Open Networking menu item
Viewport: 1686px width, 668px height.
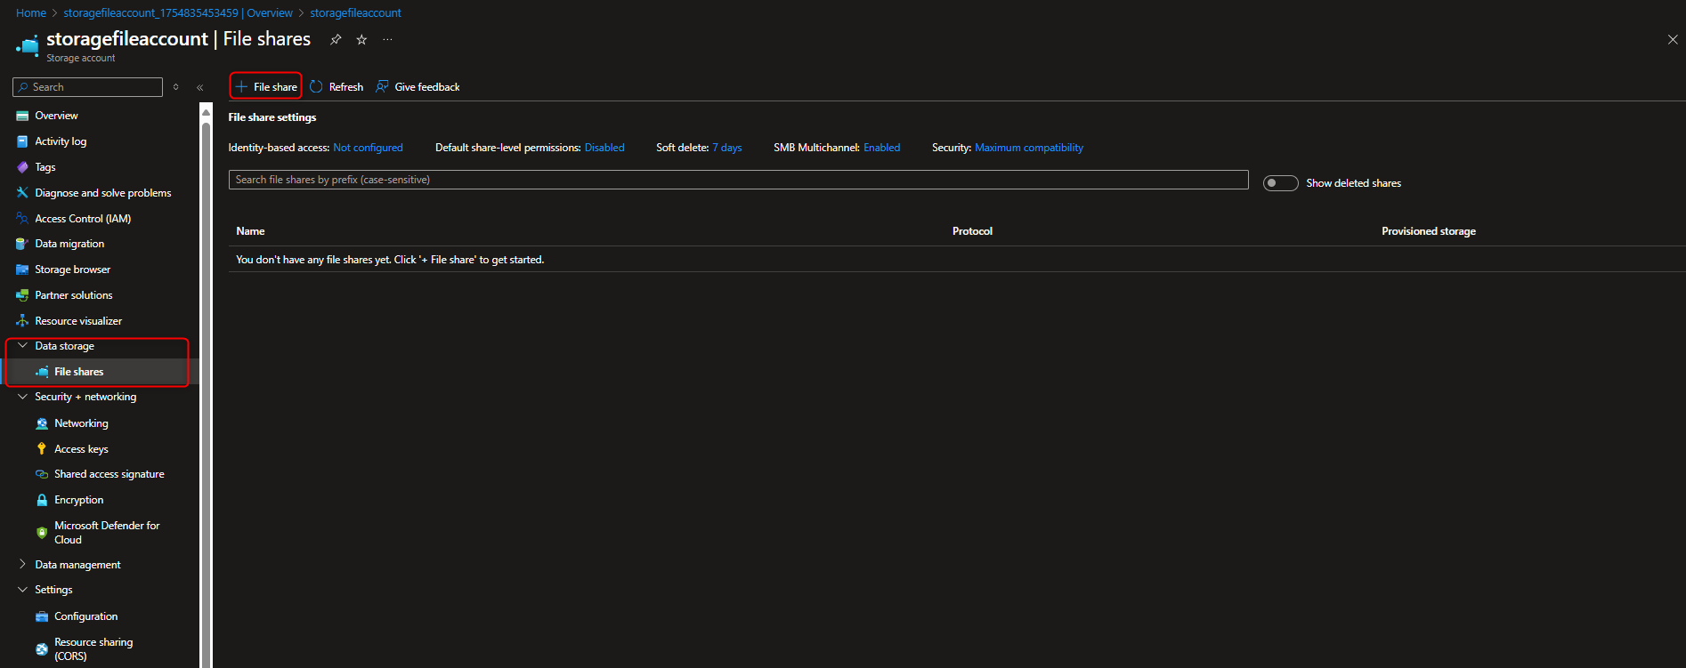click(x=81, y=423)
